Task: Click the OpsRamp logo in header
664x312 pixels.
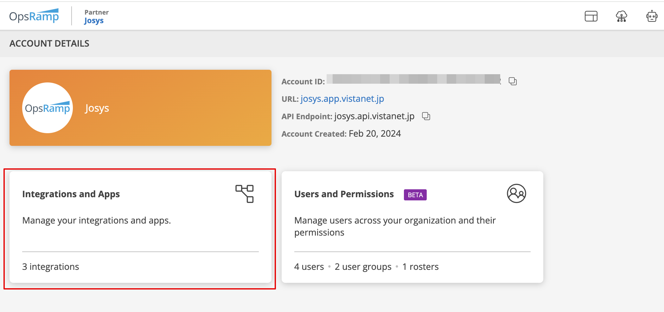Action: (x=34, y=16)
